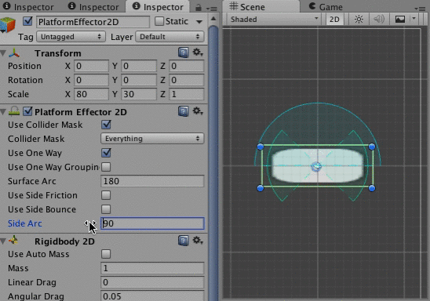The width and height of the screenshot is (430, 301).
Task: Enable Use Side Bounce checkbox
Action: 106,209
